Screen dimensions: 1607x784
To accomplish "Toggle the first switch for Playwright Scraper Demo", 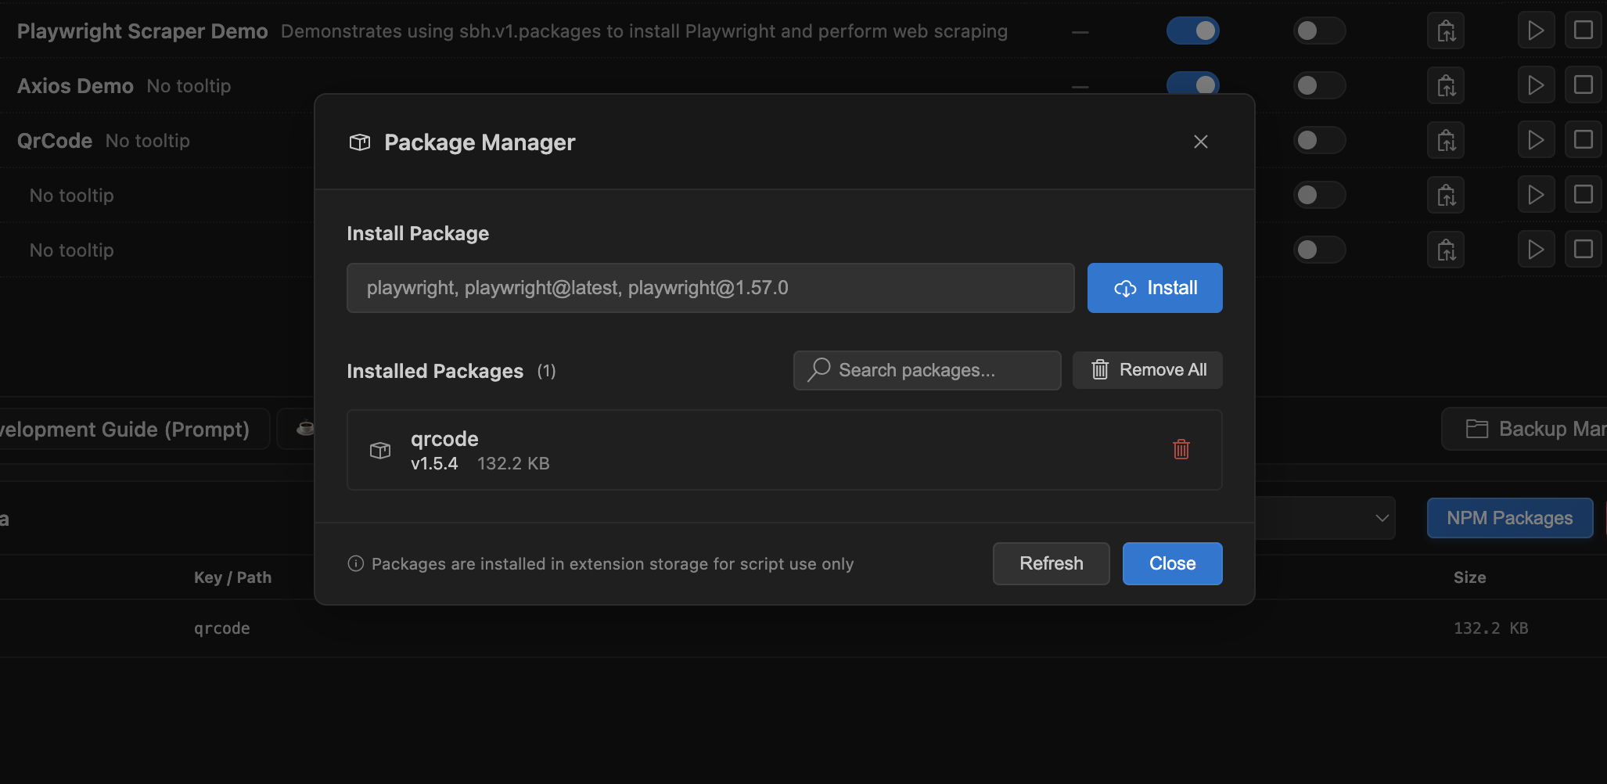I will 1193,31.
